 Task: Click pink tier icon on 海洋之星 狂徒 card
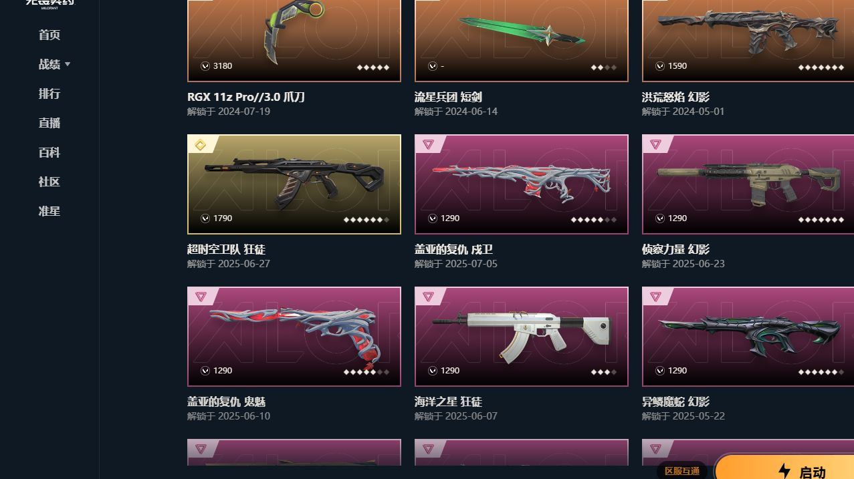(x=428, y=297)
